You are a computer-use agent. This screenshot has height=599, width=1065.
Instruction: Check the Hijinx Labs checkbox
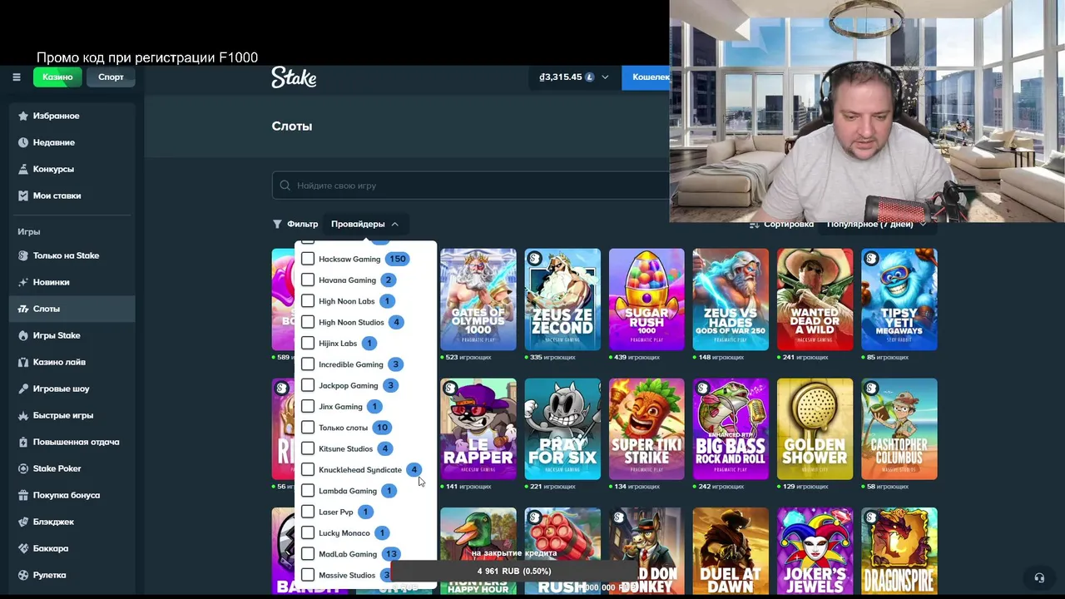coord(308,343)
